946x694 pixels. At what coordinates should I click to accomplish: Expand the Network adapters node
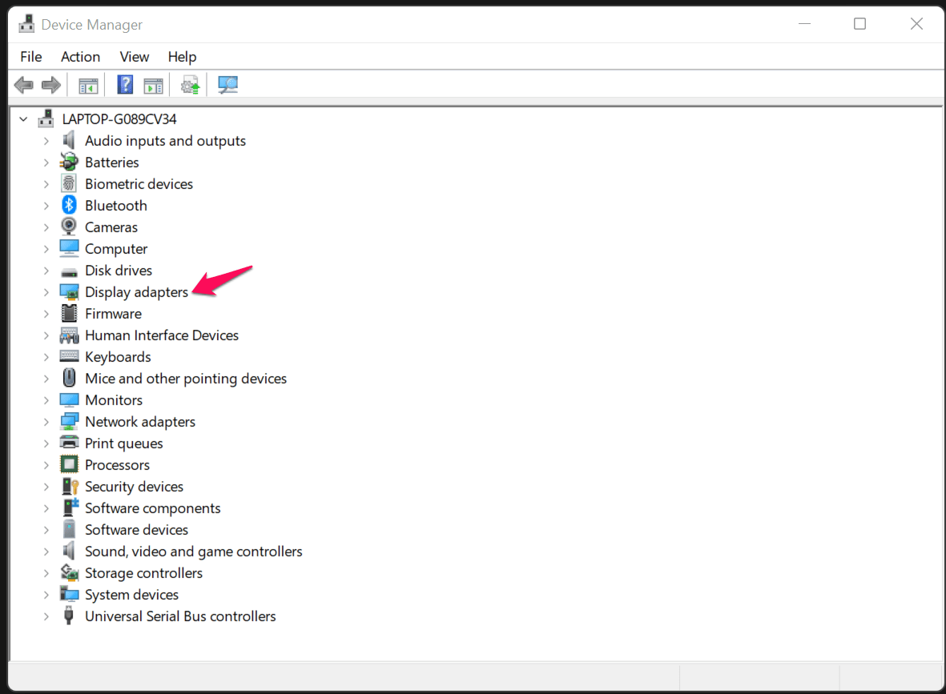point(46,422)
